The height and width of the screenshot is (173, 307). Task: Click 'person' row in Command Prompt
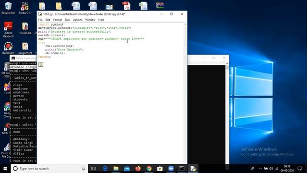point(19,96)
